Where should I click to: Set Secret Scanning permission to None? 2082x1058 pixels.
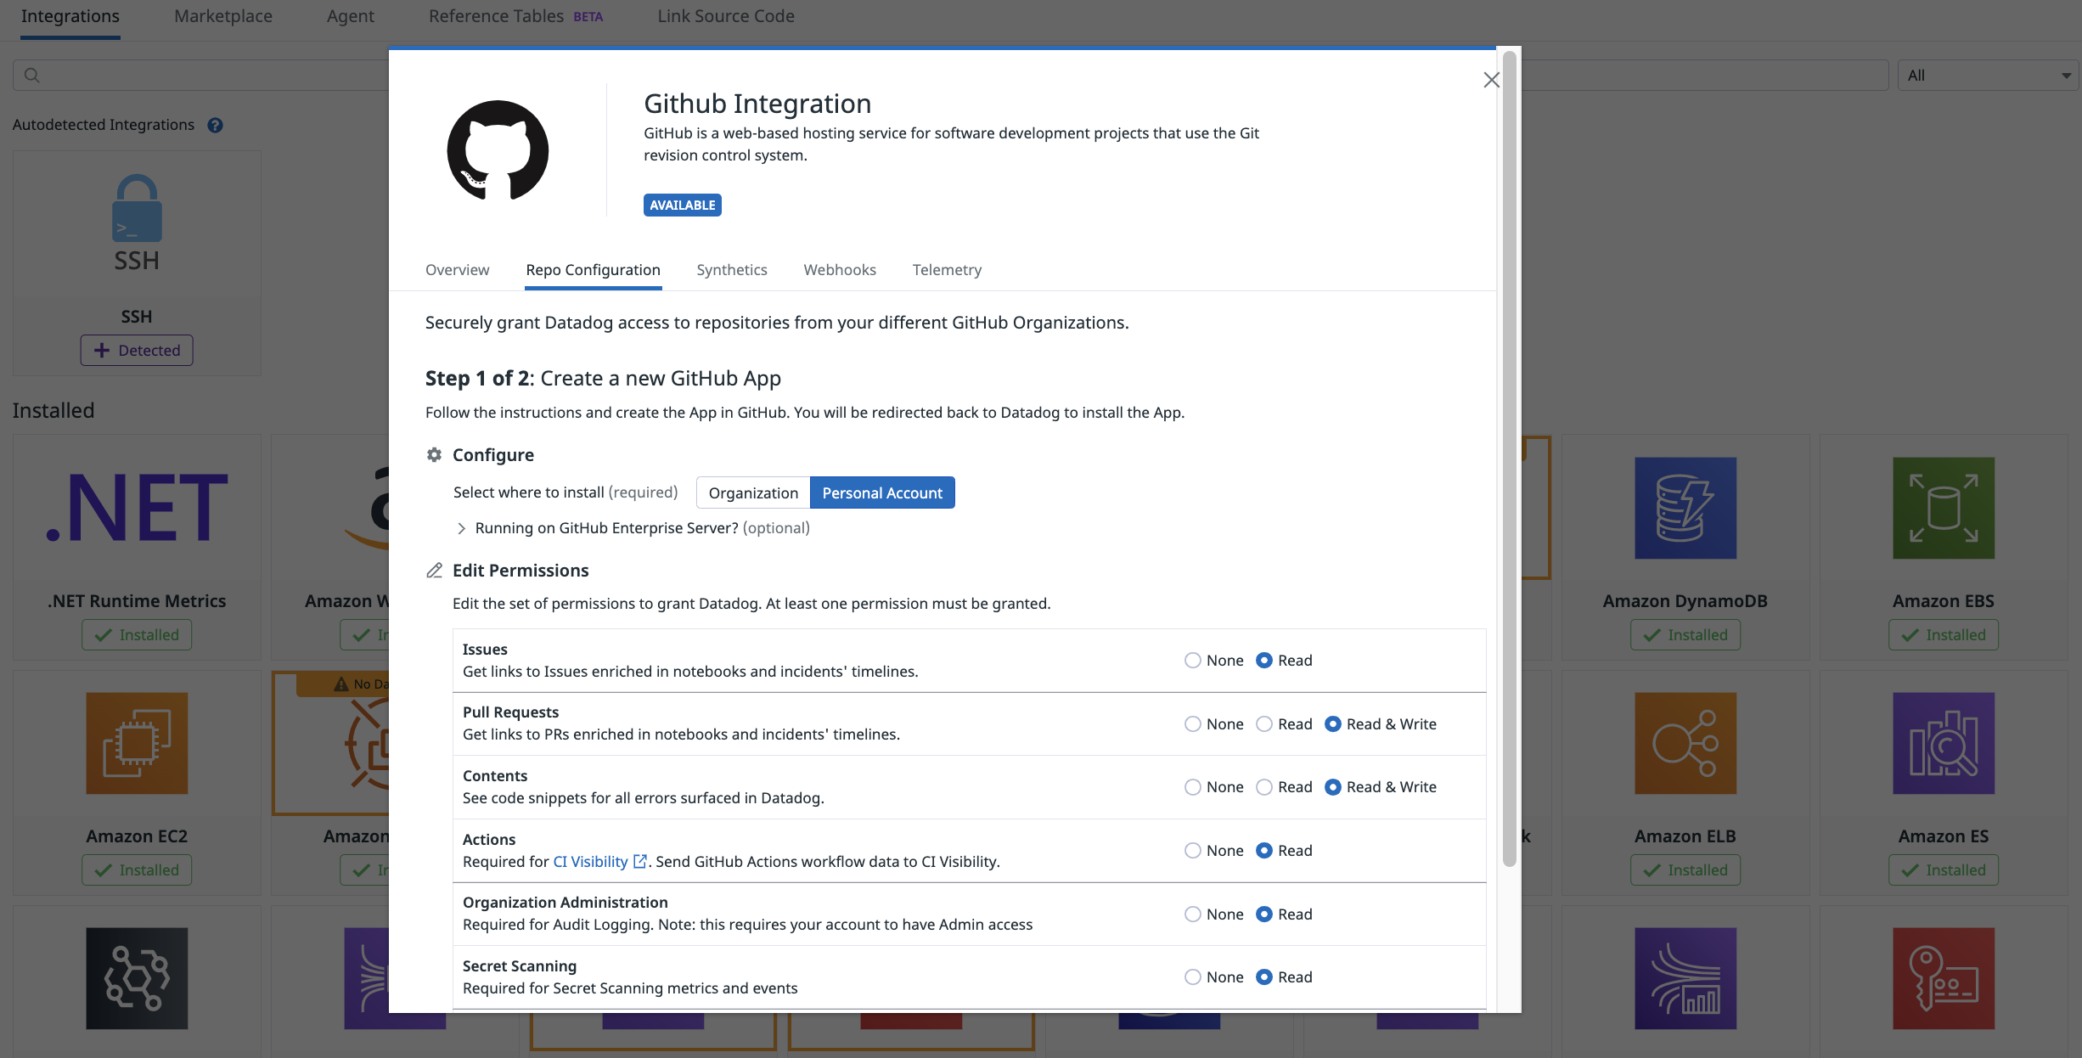[1193, 977]
